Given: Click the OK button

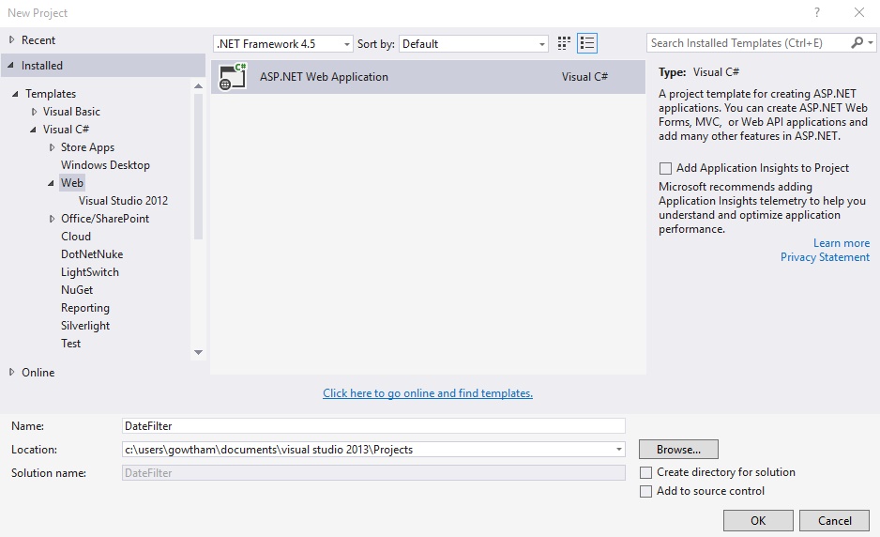Looking at the screenshot, I should click(x=758, y=521).
